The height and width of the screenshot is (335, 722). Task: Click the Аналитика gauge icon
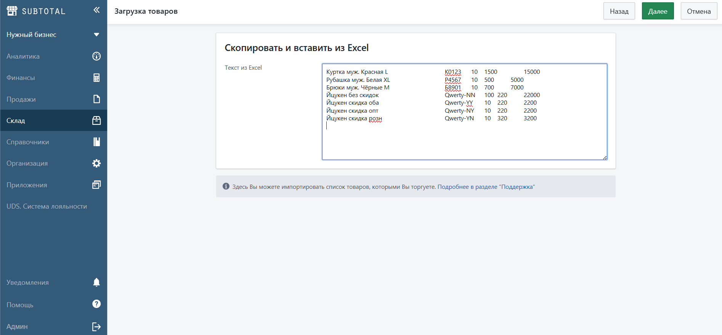point(96,56)
